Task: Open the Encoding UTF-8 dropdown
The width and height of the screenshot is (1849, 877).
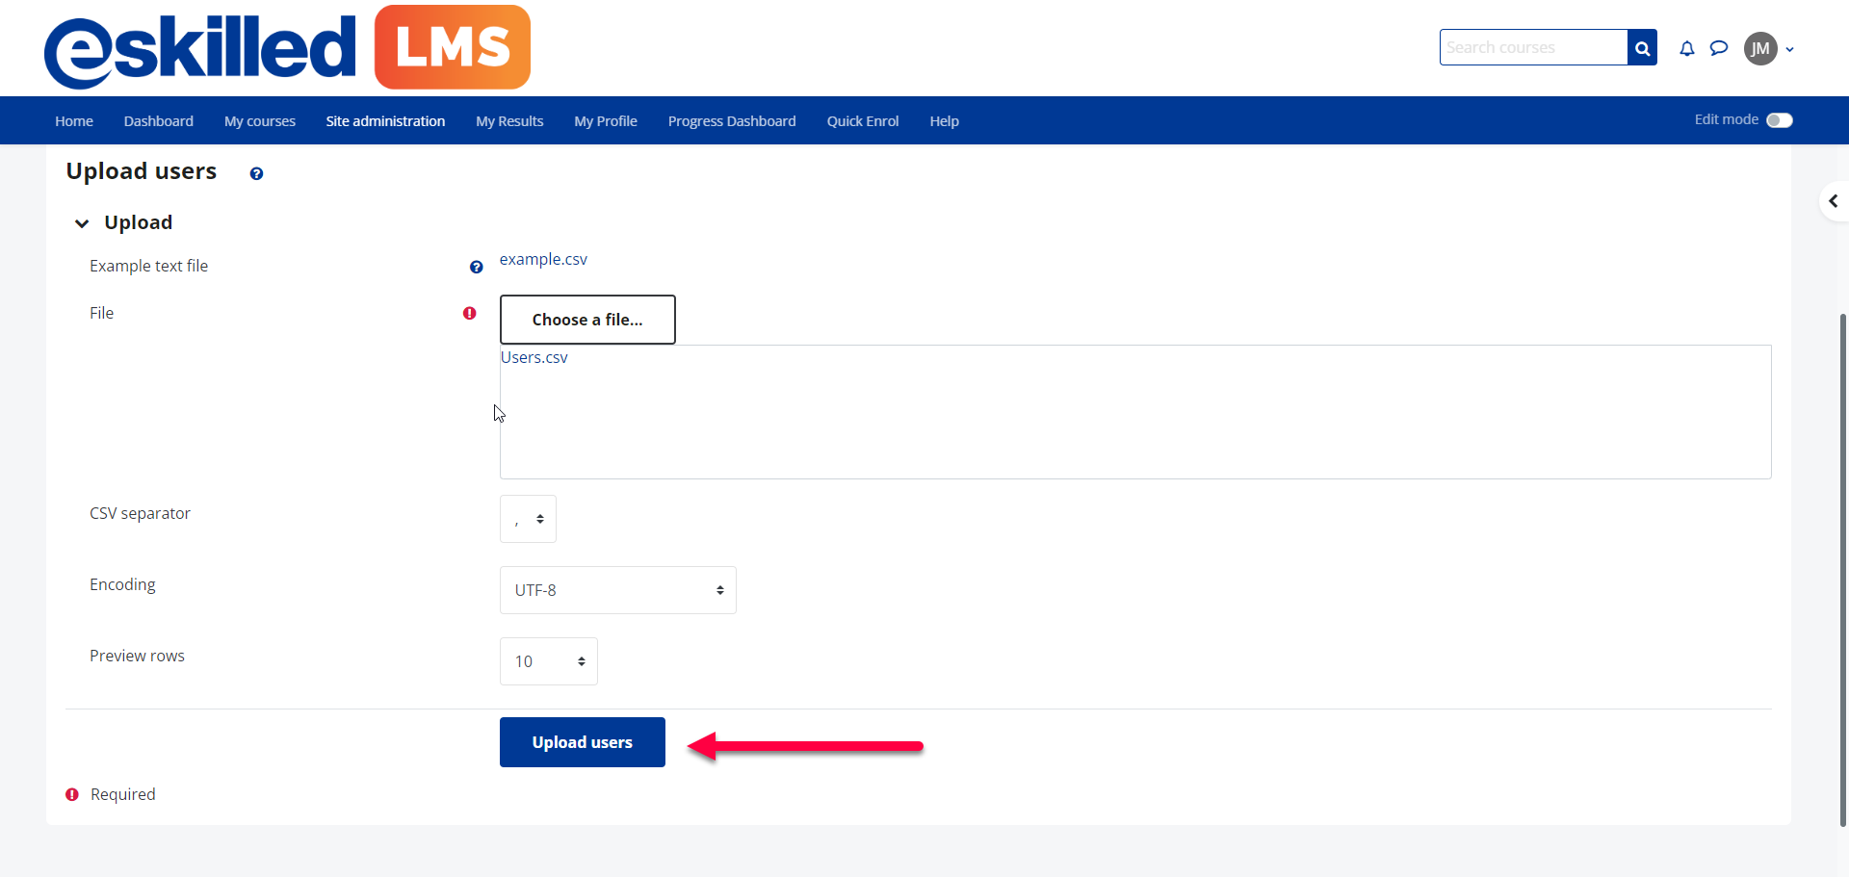Action: (618, 590)
